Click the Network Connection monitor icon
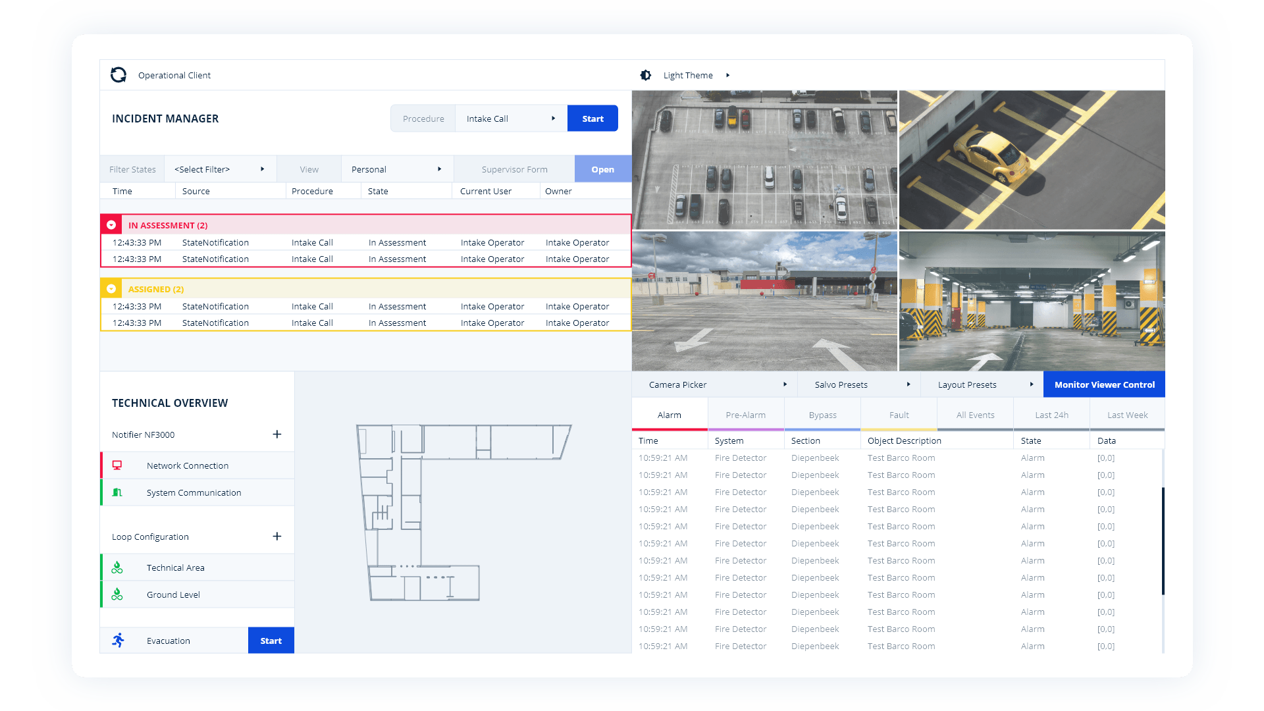This screenshot has width=1264, height=711. coord(117,465)
